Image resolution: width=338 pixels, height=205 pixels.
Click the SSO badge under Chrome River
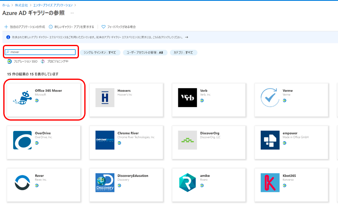(x=119, y=143)
